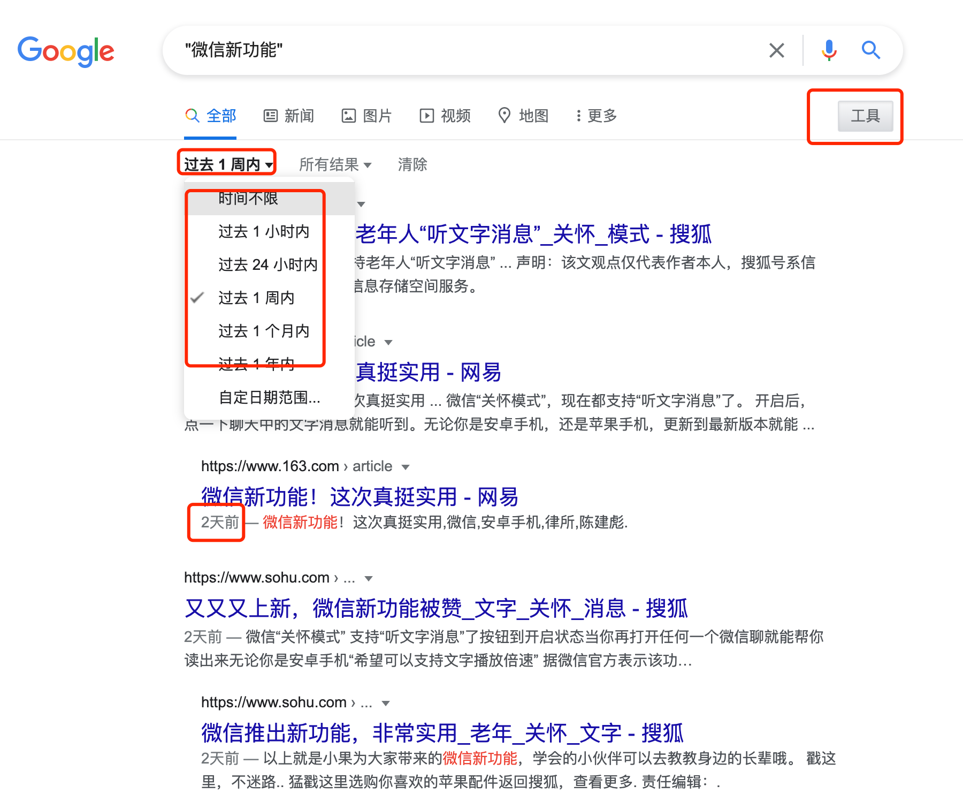This screenshot has height=801, width=963.
Task: Choose 过去 1 个月内 option
Action: tap(269, 331)
